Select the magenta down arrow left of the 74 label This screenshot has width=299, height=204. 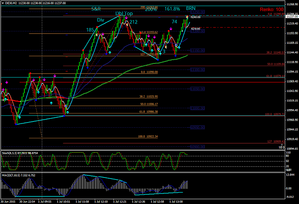171,29
